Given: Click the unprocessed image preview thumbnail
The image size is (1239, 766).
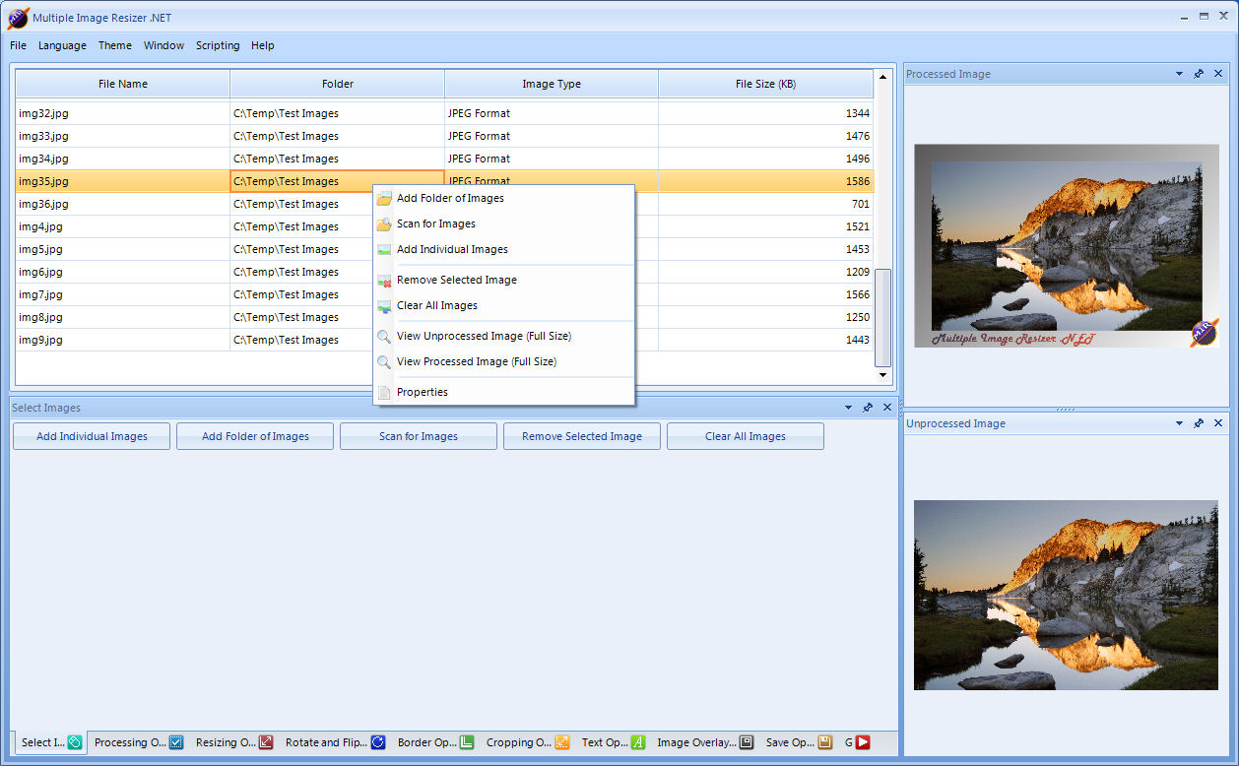Looking at the screenshot, I should 1066,595.
